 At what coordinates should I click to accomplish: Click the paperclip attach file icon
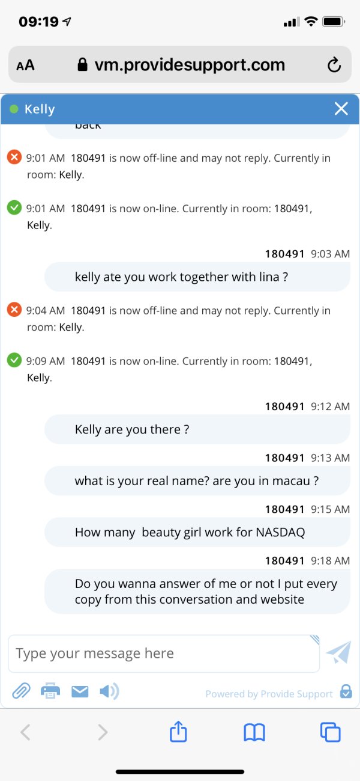point(21,691)
